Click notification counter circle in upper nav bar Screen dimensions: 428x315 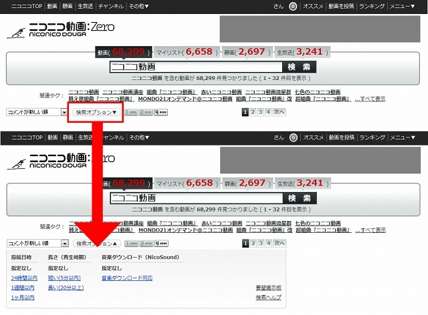pyautogui.click(x=293, y=6)
